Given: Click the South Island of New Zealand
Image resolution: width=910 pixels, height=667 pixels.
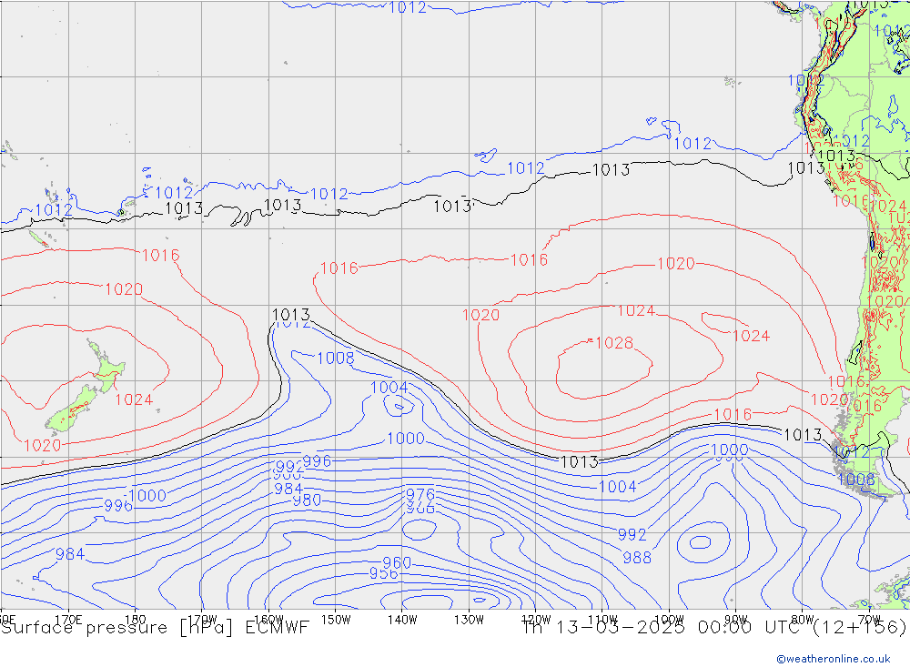Looking at the screenshot, I should coord(71,410).
